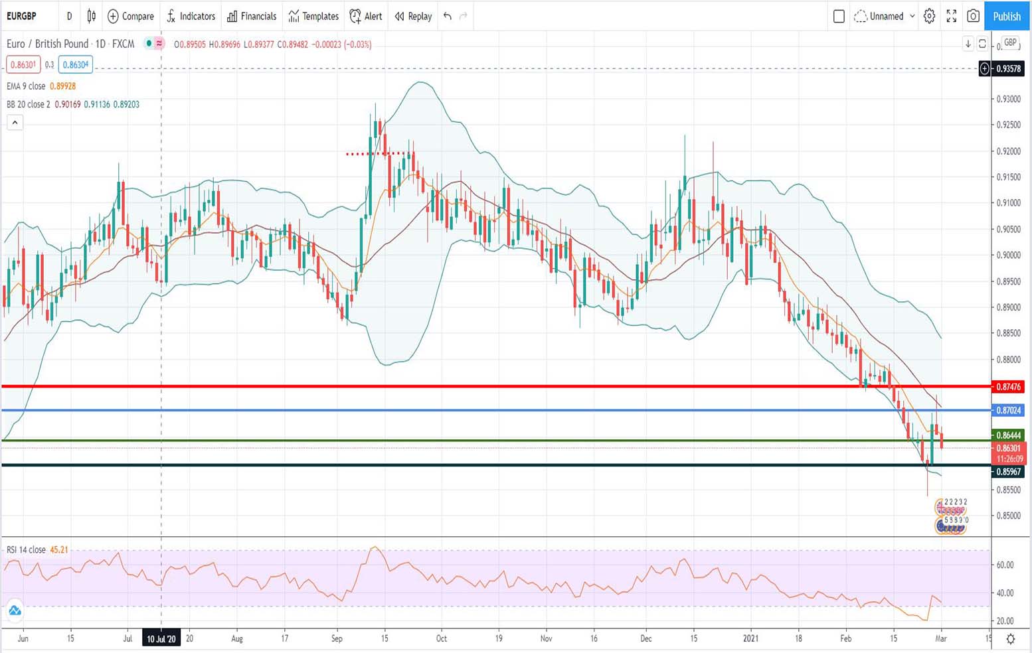Enter fullscreen mode
This screenshot has height=653, width=1032.
[x=951, y=16]
